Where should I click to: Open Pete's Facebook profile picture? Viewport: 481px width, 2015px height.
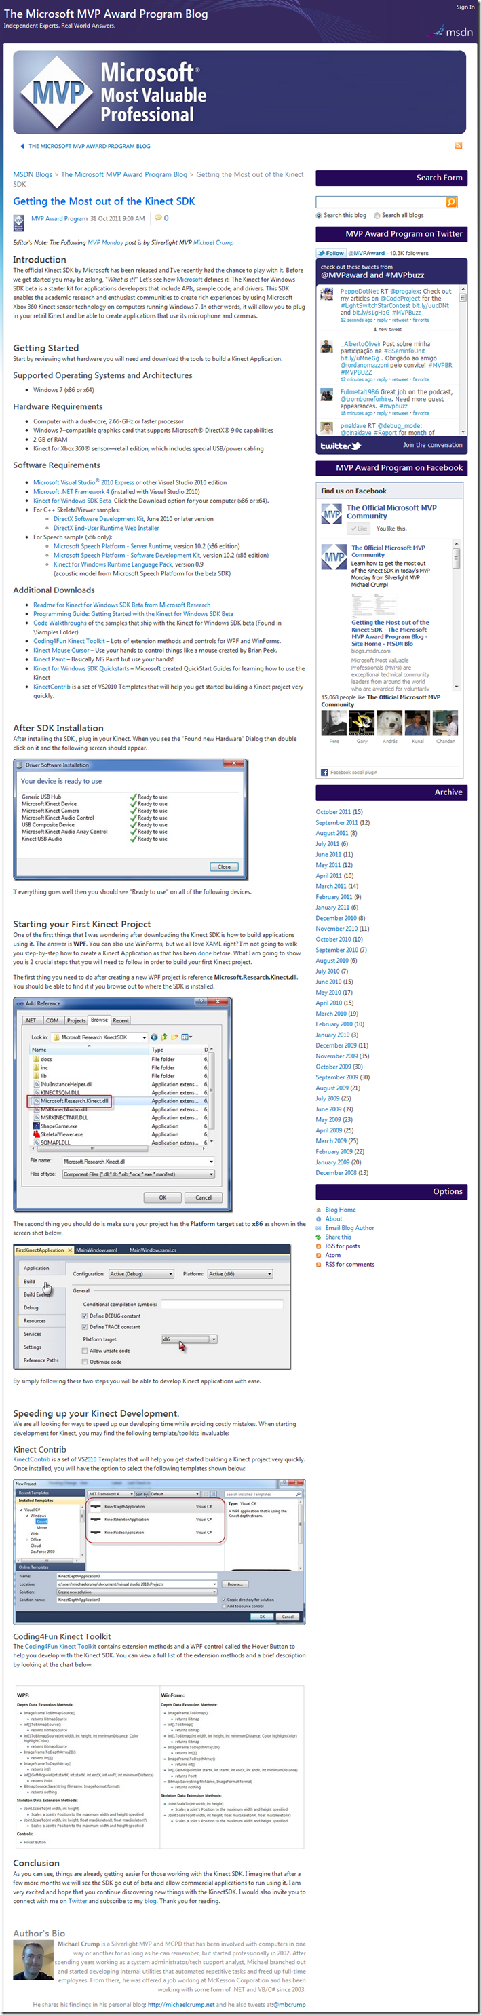pos(334,723)
